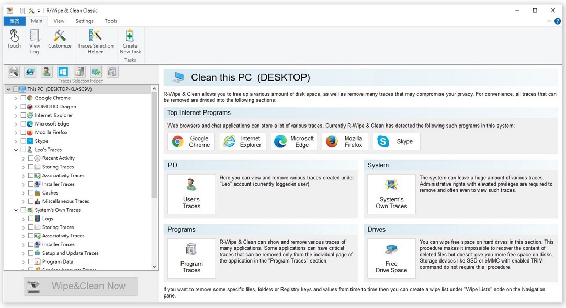The height and width of the screenshot is (308, 566).
Task: Click the globe icon in helper toolbar
Action: 30,72
